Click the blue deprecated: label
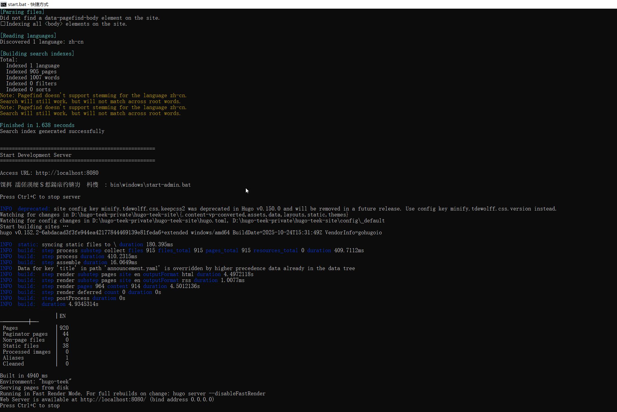The height and width of the screenshot is (412, 617). [34, 209]
